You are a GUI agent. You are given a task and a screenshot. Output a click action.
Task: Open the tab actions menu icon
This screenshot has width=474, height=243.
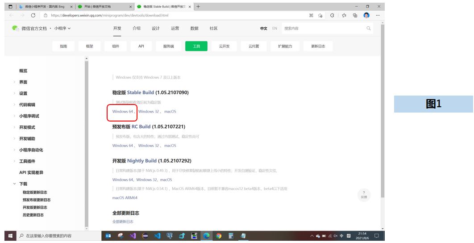[11, 6]
